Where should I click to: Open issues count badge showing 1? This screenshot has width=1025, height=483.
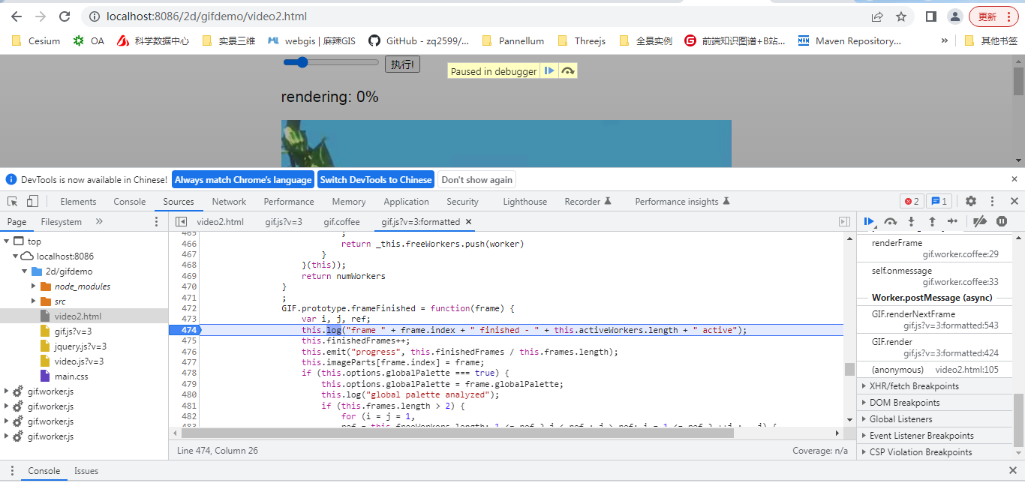tap(939, 201)
